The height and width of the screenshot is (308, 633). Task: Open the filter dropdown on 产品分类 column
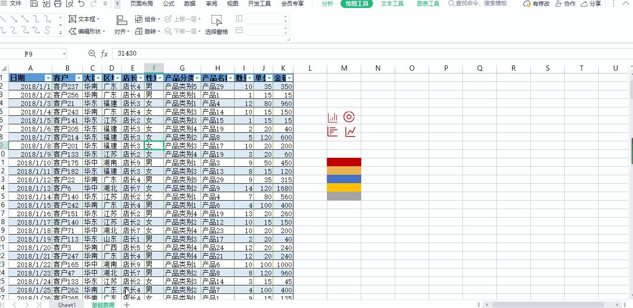[196, 78]
